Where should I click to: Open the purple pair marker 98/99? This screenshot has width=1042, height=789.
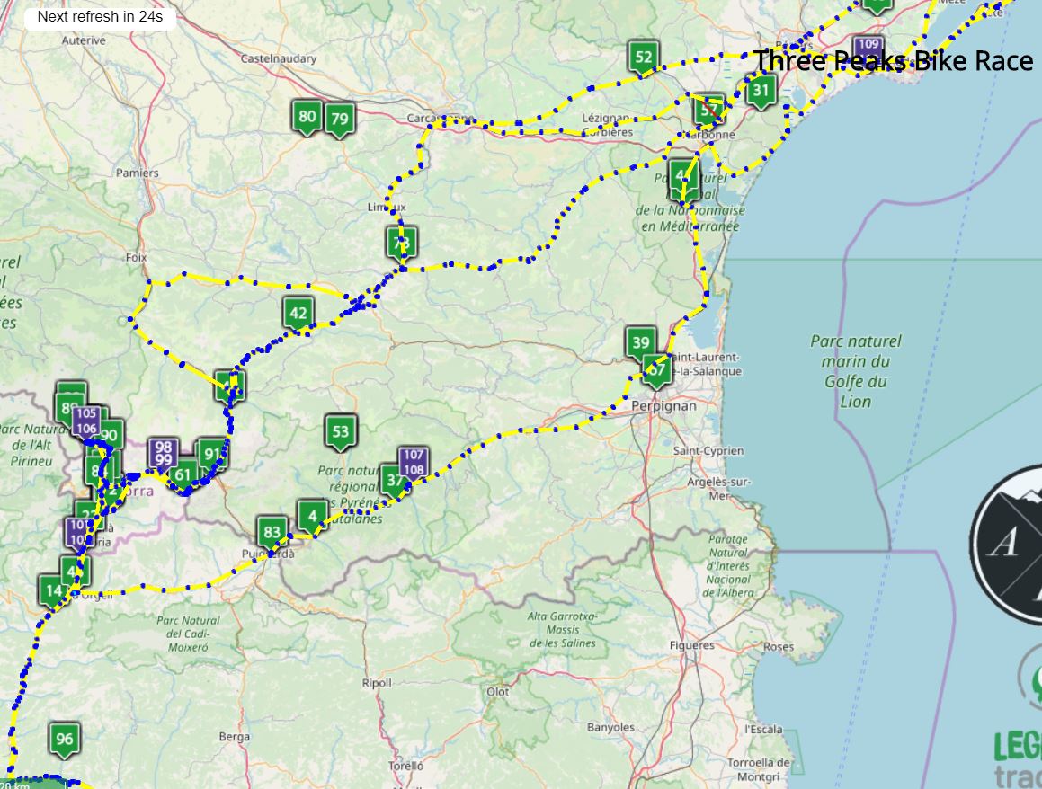coord(164,455)
